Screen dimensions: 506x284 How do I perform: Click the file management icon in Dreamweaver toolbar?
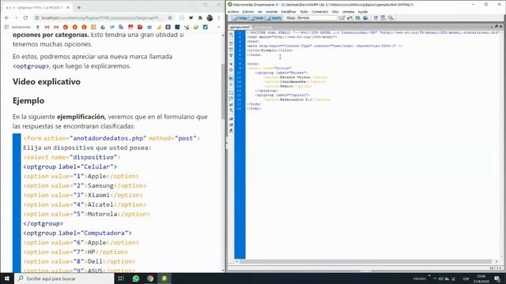point(357,18)
